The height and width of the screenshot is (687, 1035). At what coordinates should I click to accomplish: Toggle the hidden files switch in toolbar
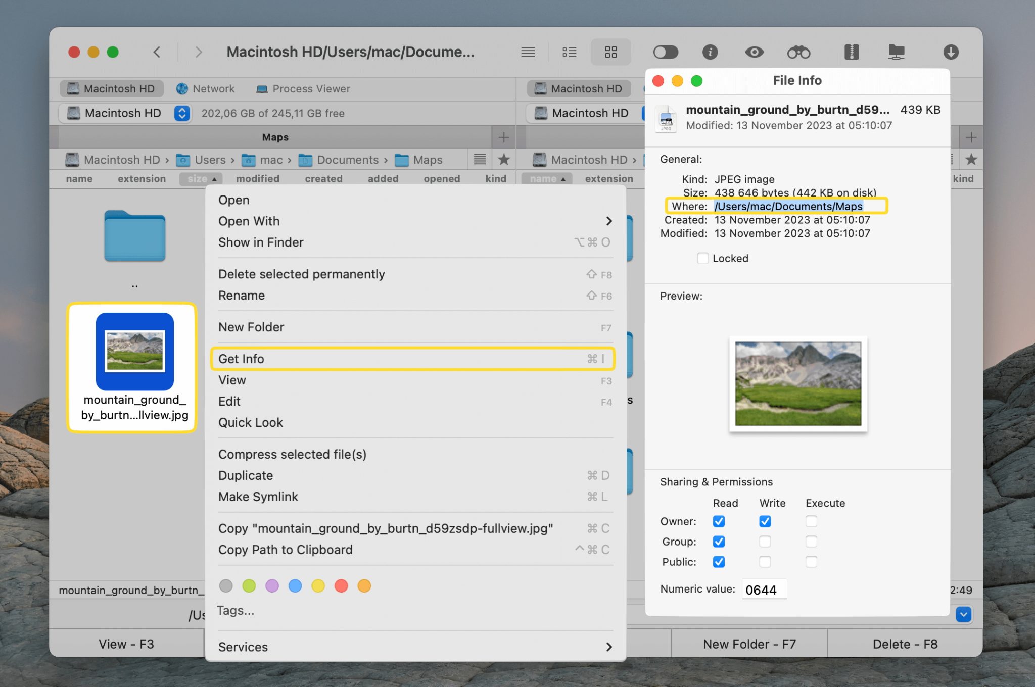[x=666, y=52]
